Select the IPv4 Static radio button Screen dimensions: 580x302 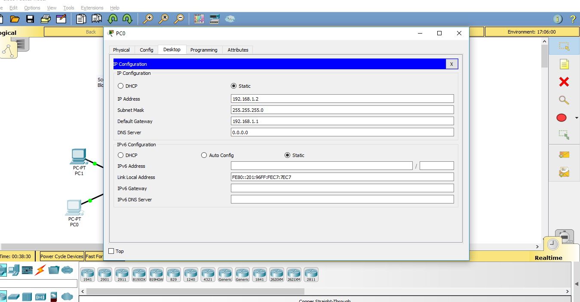pyautogui.click(x=234, y=86)
